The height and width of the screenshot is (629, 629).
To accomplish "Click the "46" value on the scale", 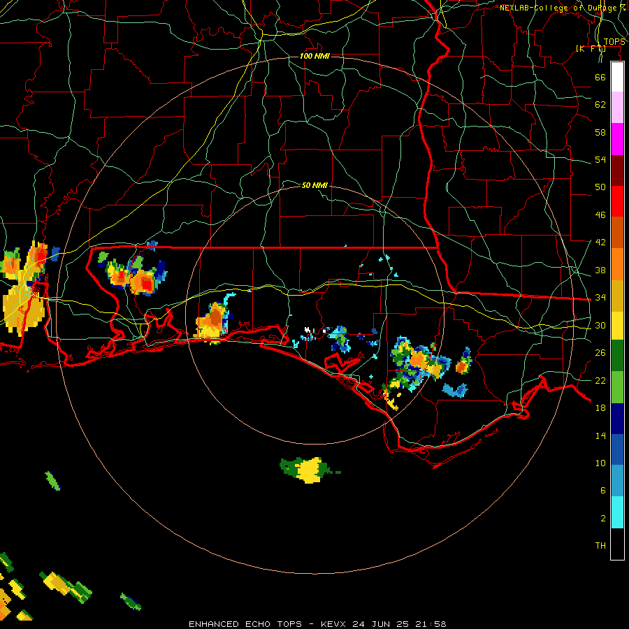I will [600, 215].
